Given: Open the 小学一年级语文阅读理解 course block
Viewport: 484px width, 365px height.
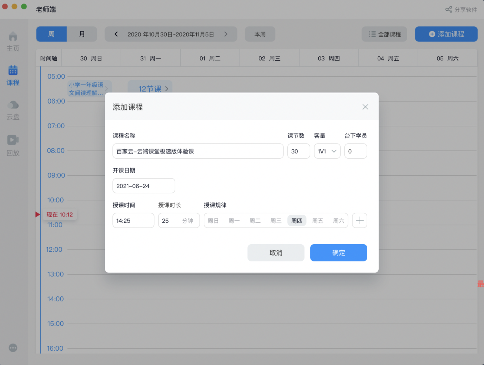Looking at the screenshot, I should pyautogui.click(x=89, y=89).
